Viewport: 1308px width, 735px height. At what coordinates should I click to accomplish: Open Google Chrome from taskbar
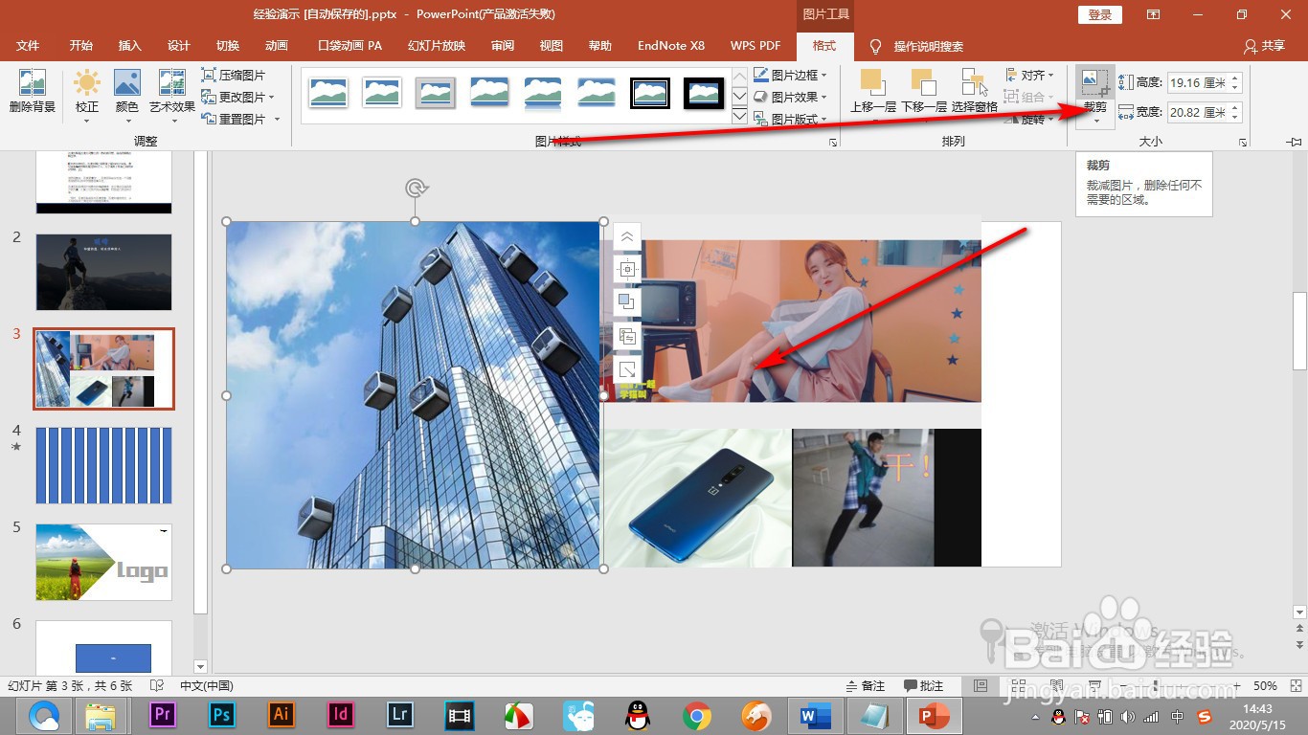(x=697, y=715)
